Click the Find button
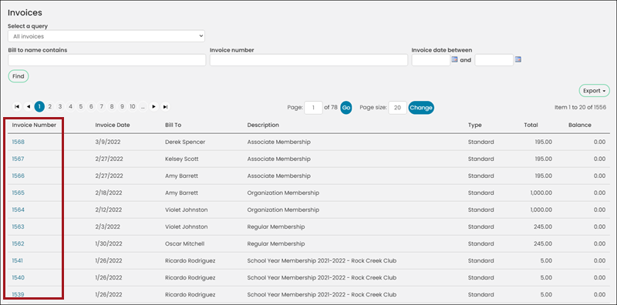The image size is (617, 305). pos(18,76)
